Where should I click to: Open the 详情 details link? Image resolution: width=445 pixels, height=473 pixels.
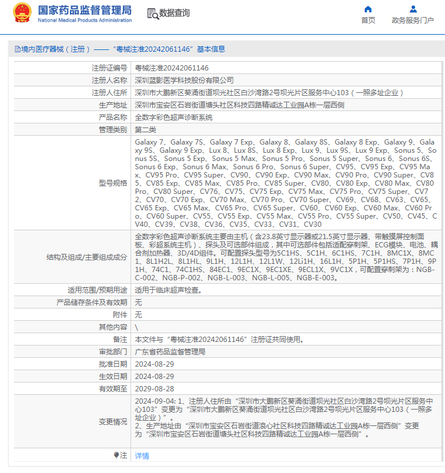pos(142,455)
